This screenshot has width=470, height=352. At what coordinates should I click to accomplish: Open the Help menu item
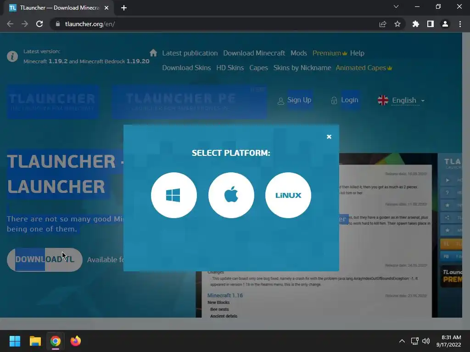357,53
